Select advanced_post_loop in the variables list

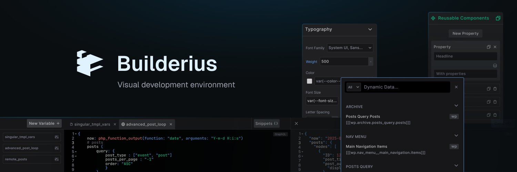tap(32, 148)
